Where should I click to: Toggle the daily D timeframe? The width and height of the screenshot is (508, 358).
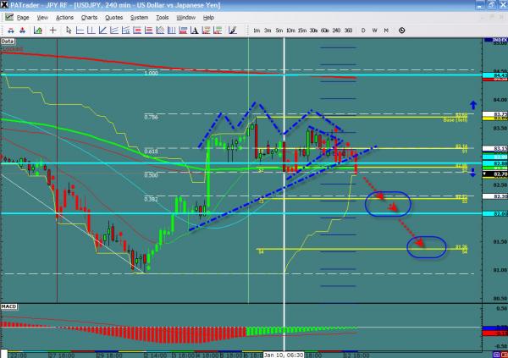pos(362,30)
